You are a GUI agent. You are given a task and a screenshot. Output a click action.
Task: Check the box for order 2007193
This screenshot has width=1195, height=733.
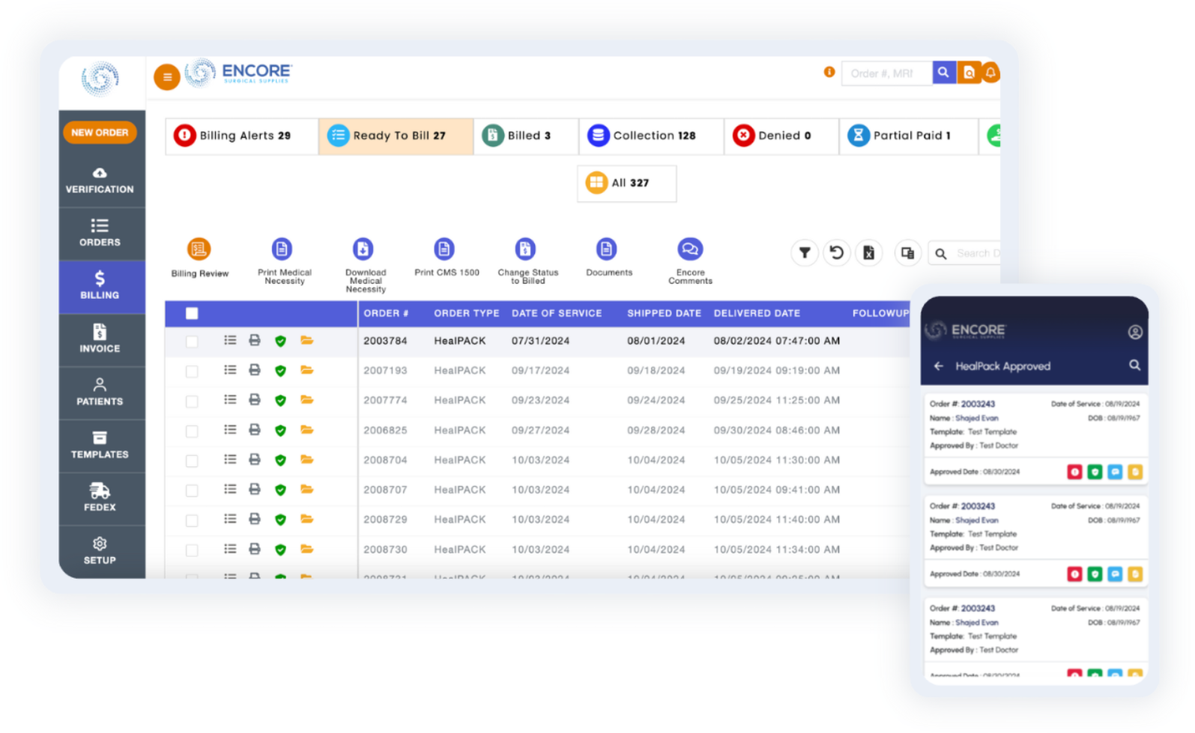[192, 372]
